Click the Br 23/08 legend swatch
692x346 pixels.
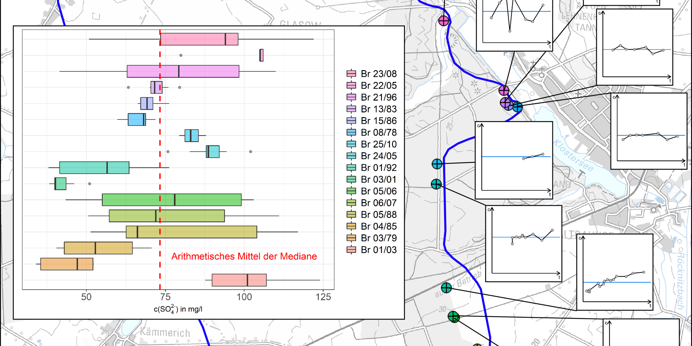(351, 74)
